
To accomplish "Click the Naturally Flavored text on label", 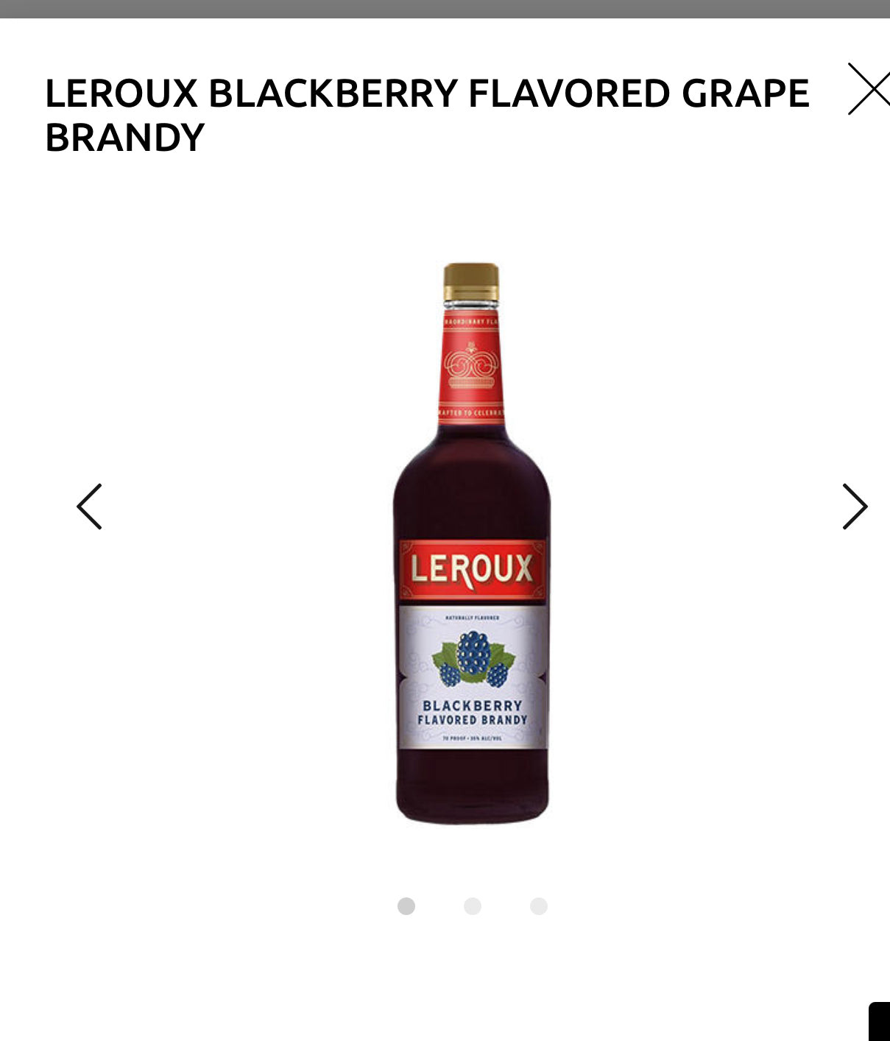I will [x=472, y=618].
